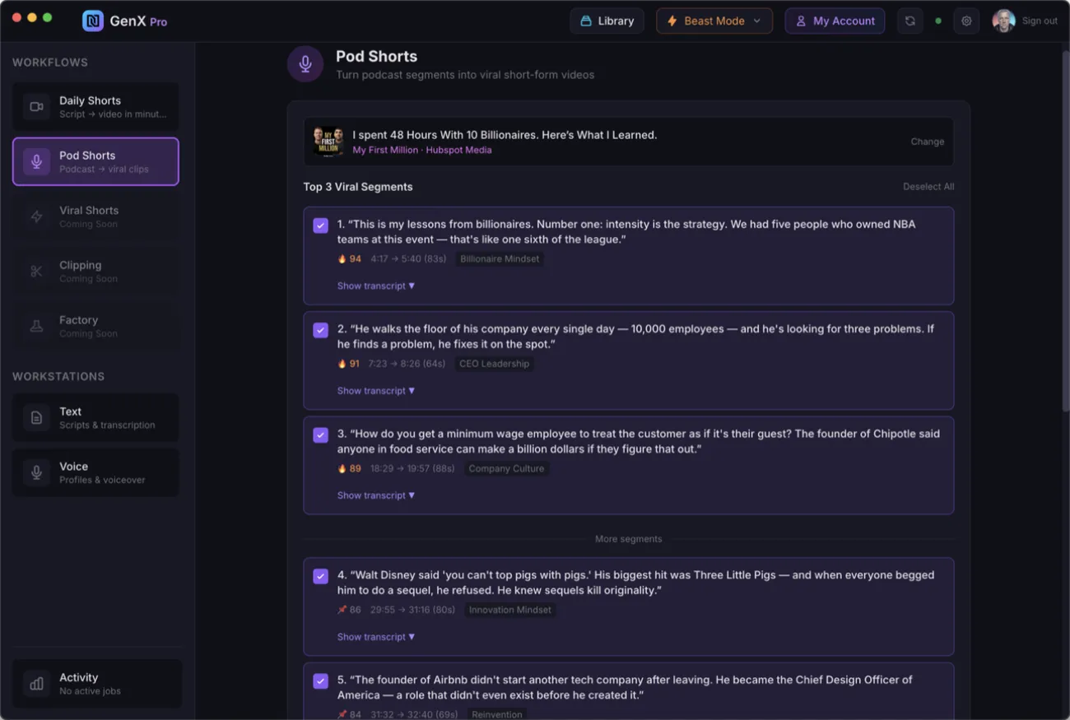Viewport: 1070px width, 720px height.
Task: Click the My First Million podcast thumbnail
Action: click(328, 142)
